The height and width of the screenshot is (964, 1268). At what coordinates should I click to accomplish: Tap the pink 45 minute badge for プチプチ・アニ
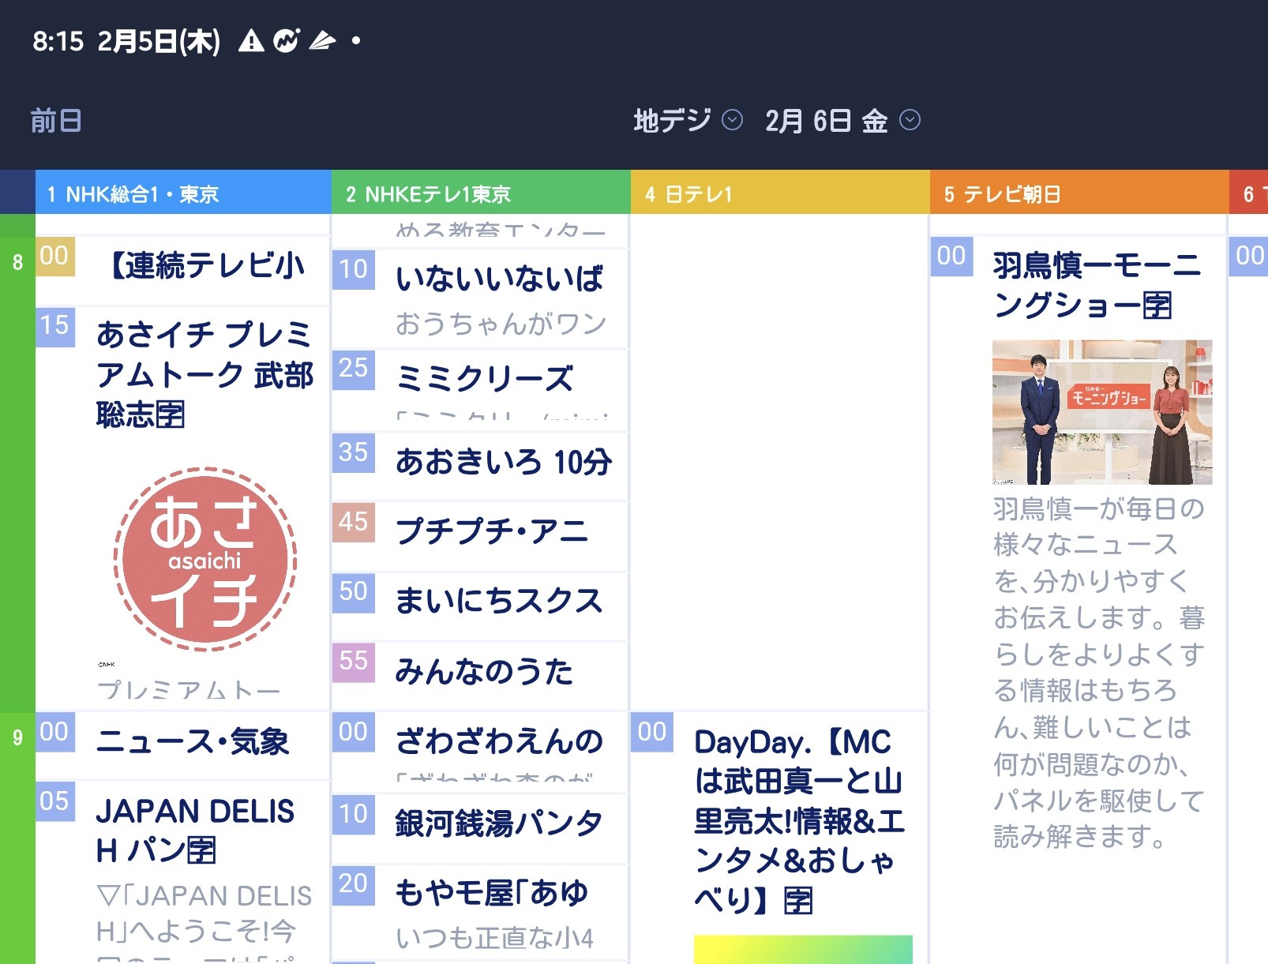coord(353,522)
